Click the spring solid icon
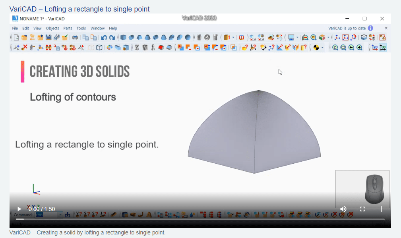The width and height of the screenshot is (401, 238). [215, 38]
